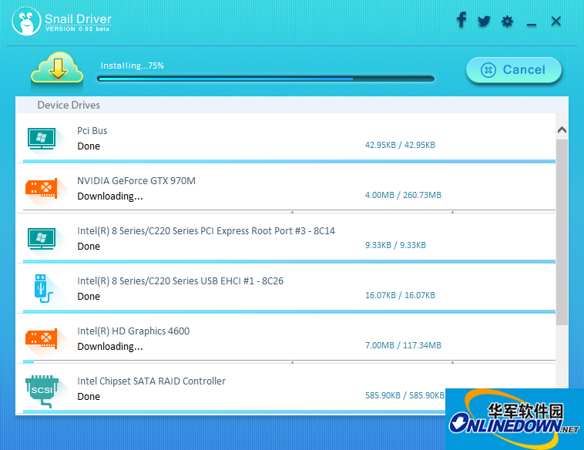Screen dimensions: 584x450
Task: Click the overall installing progress bar
Action: pos(266,79)
